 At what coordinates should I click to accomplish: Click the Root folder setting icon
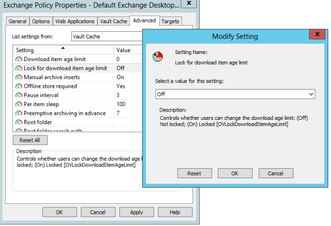tap(18, 122)
